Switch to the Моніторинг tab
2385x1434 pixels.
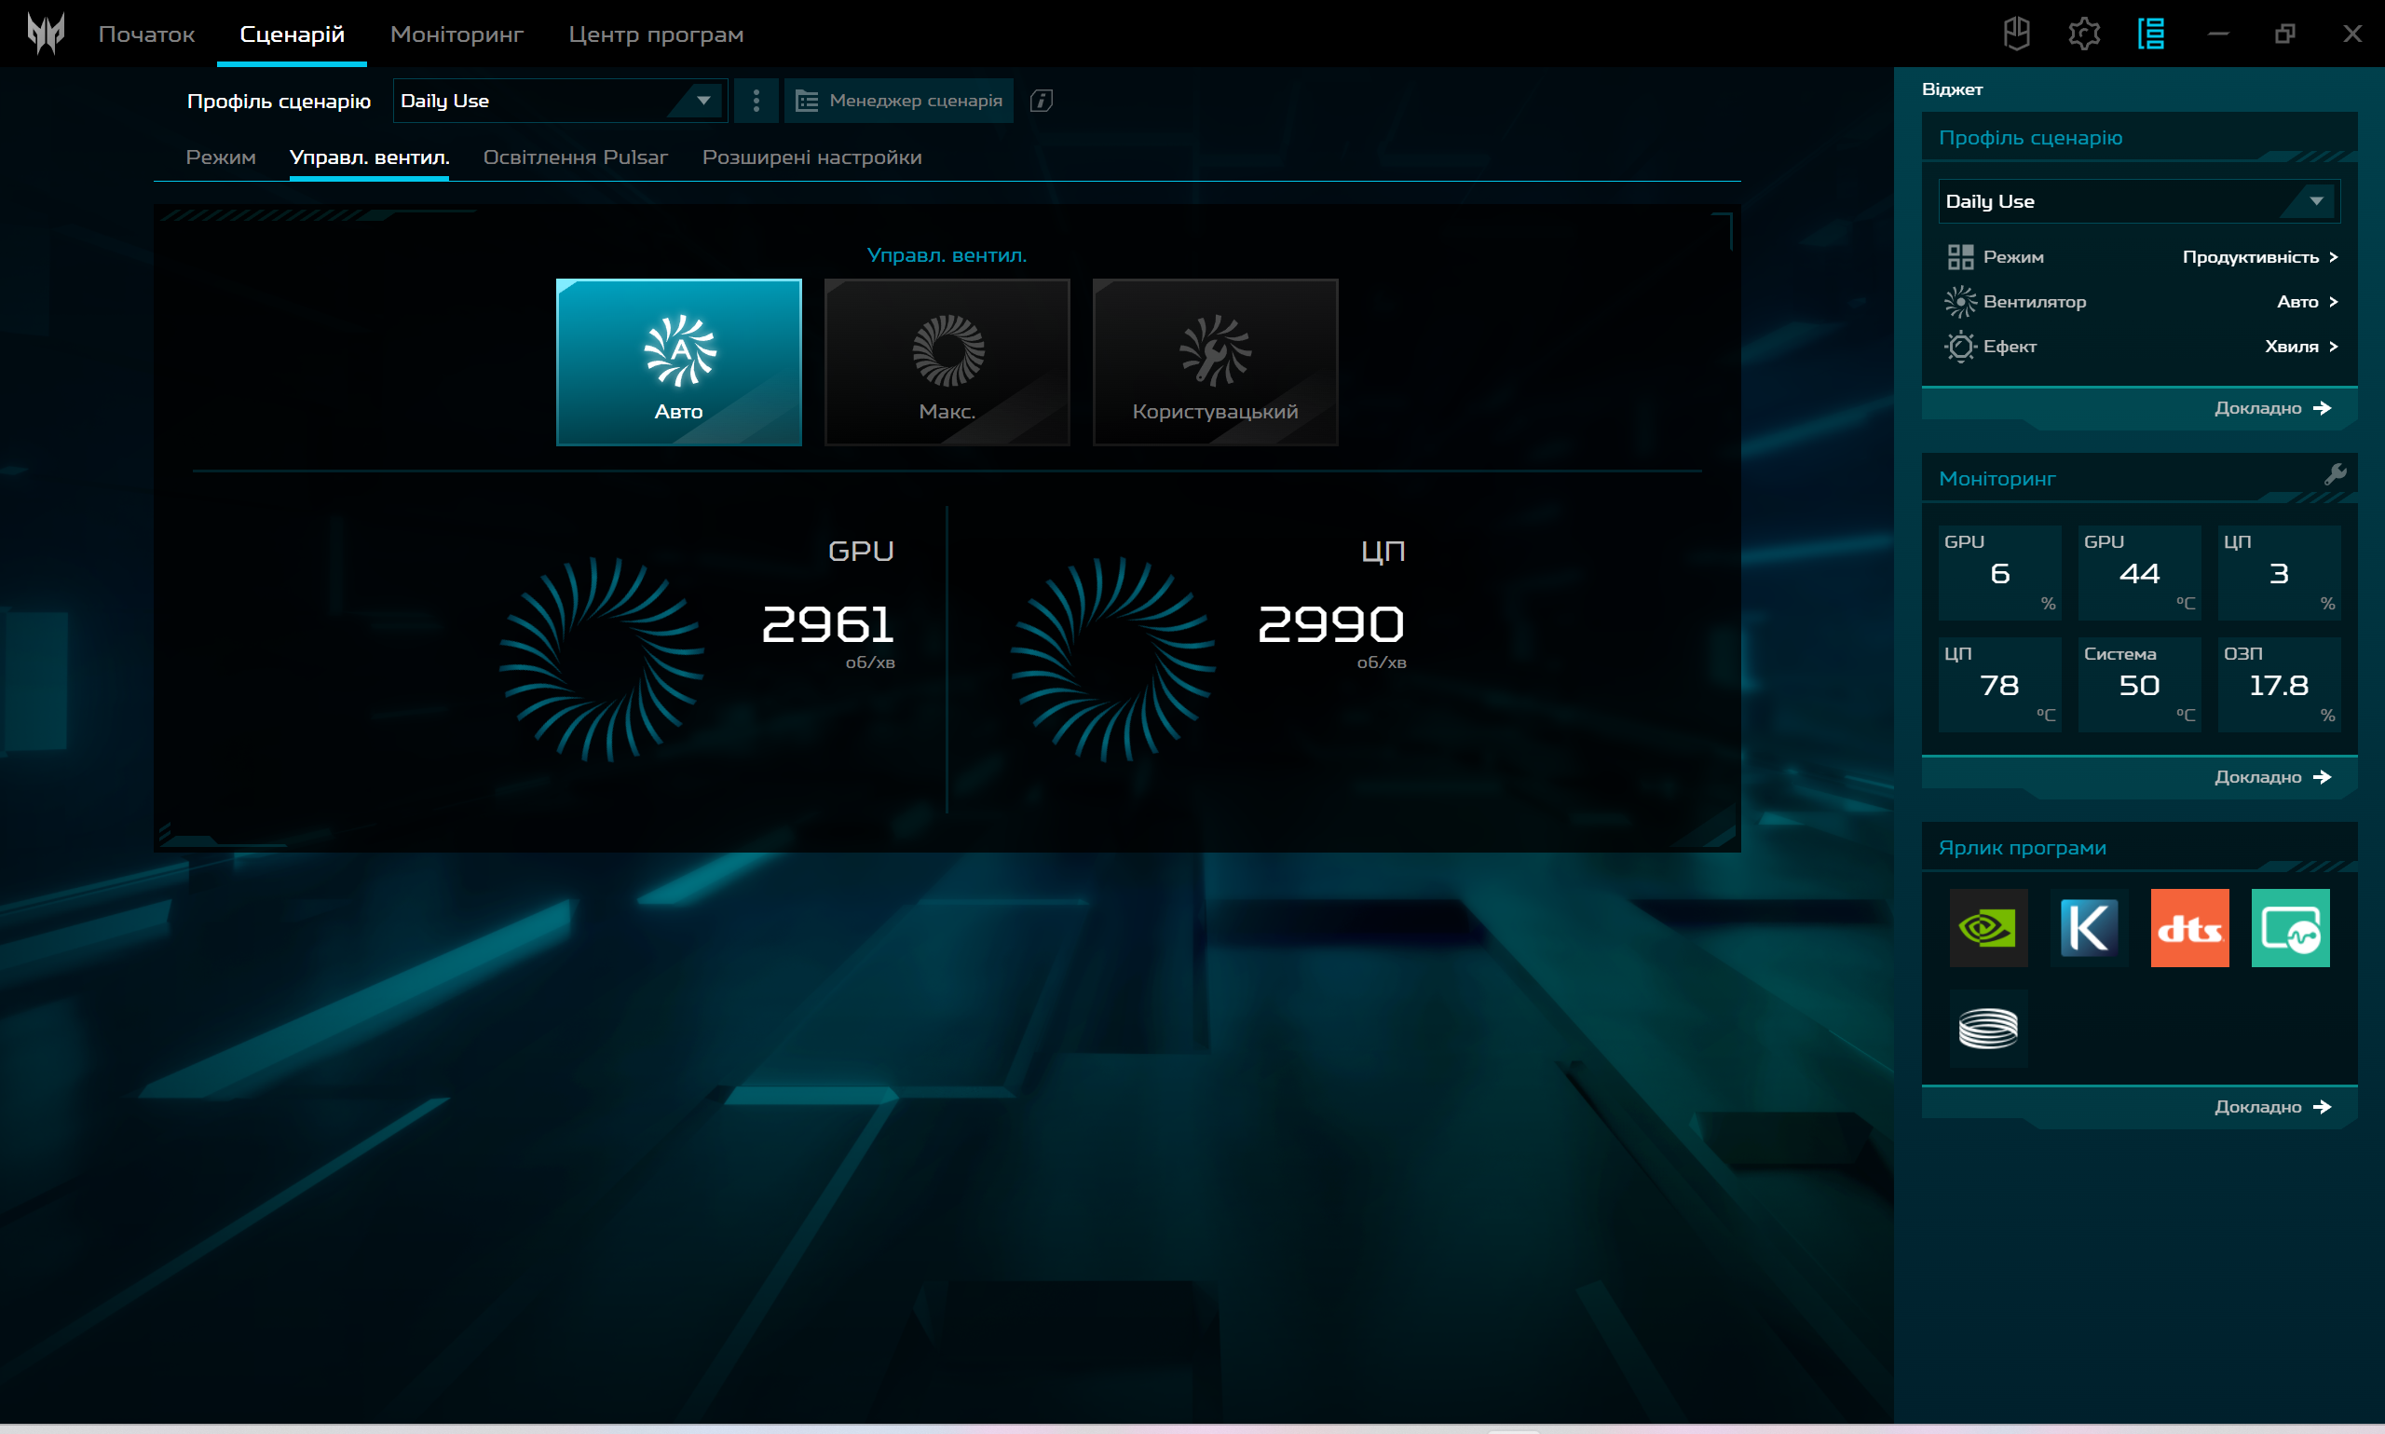coord(456,34)
